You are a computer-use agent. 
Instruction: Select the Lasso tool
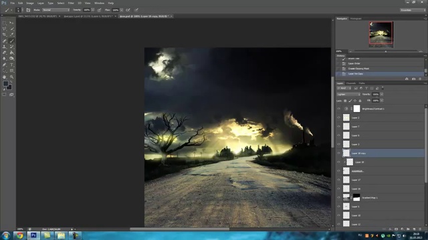(5, 29)
